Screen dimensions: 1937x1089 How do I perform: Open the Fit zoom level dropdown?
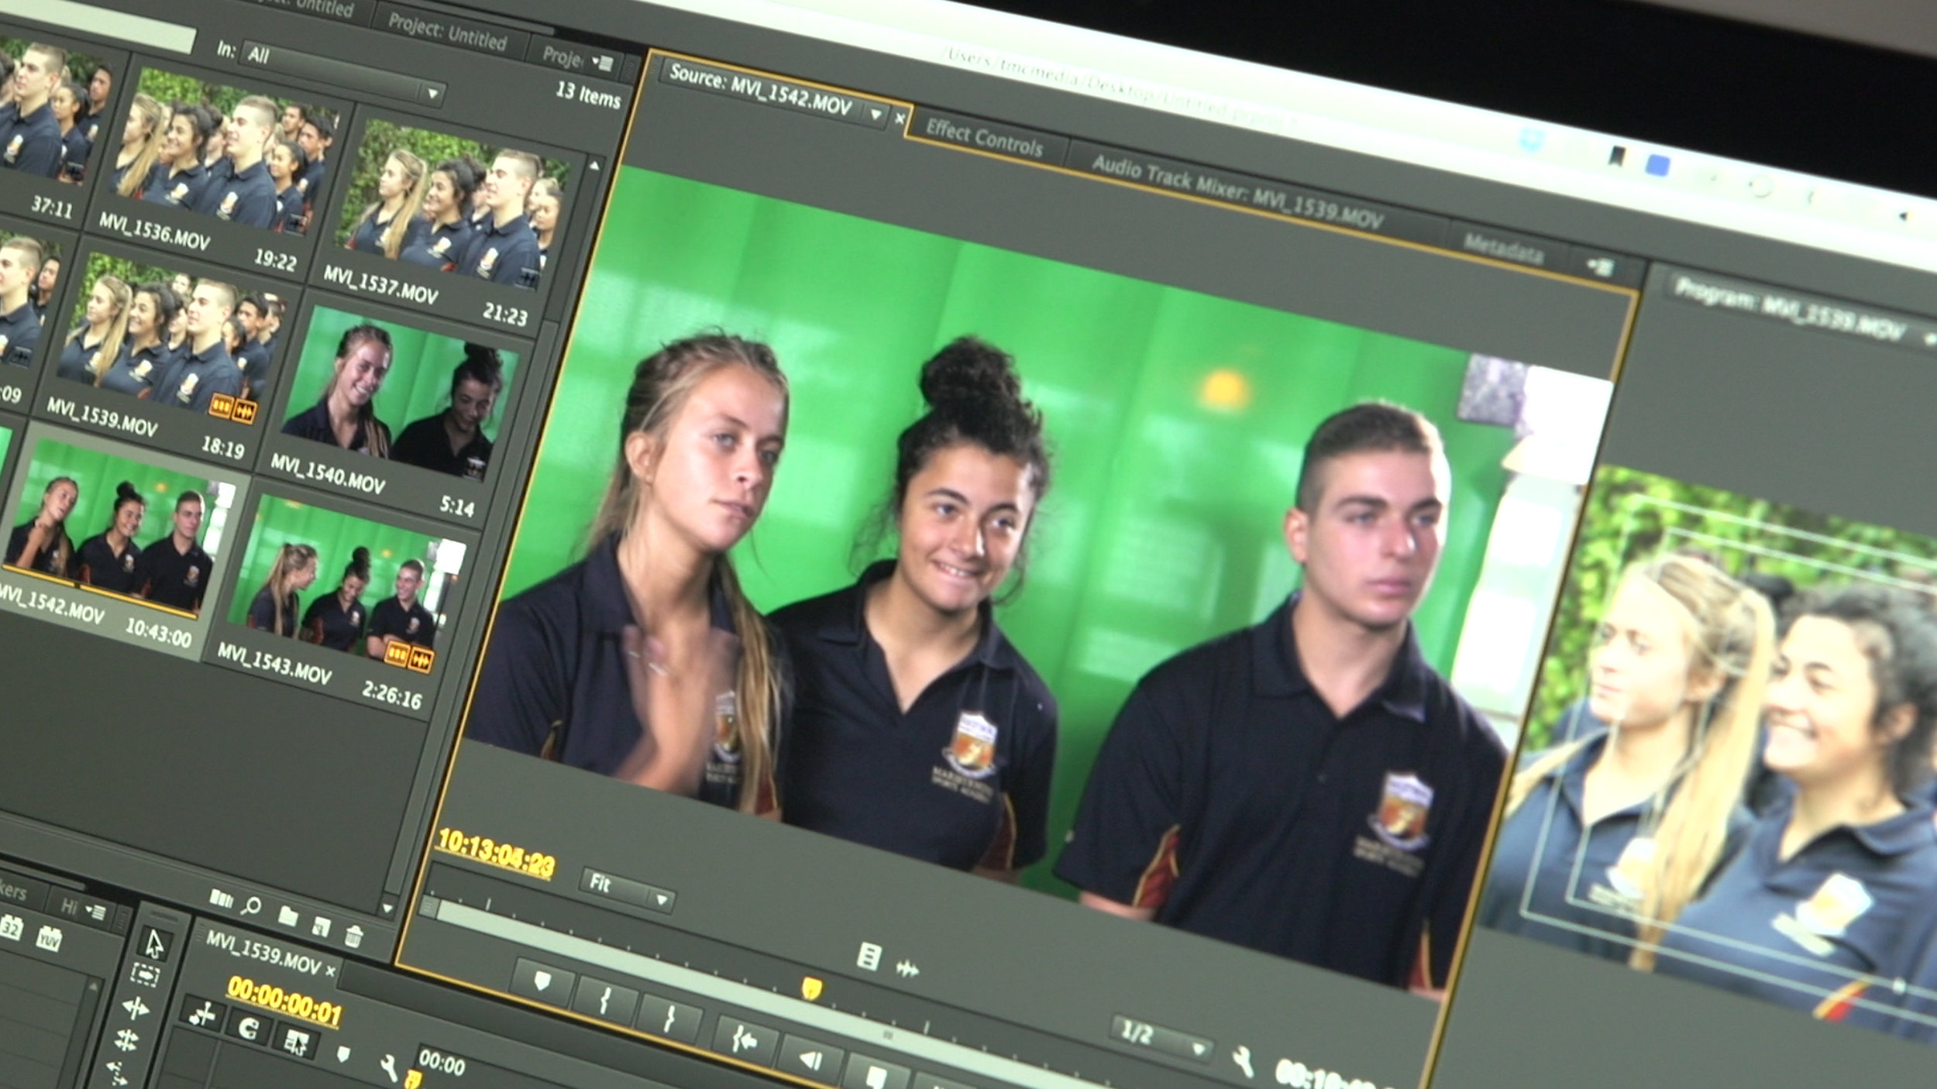coord(627,890)
